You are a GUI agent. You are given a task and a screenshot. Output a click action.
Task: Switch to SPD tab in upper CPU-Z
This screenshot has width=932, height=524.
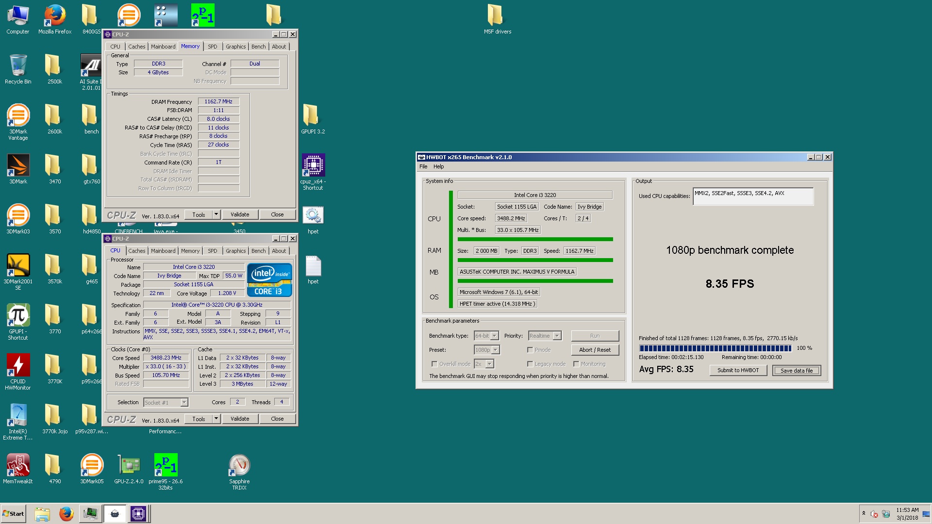point(213,47)
